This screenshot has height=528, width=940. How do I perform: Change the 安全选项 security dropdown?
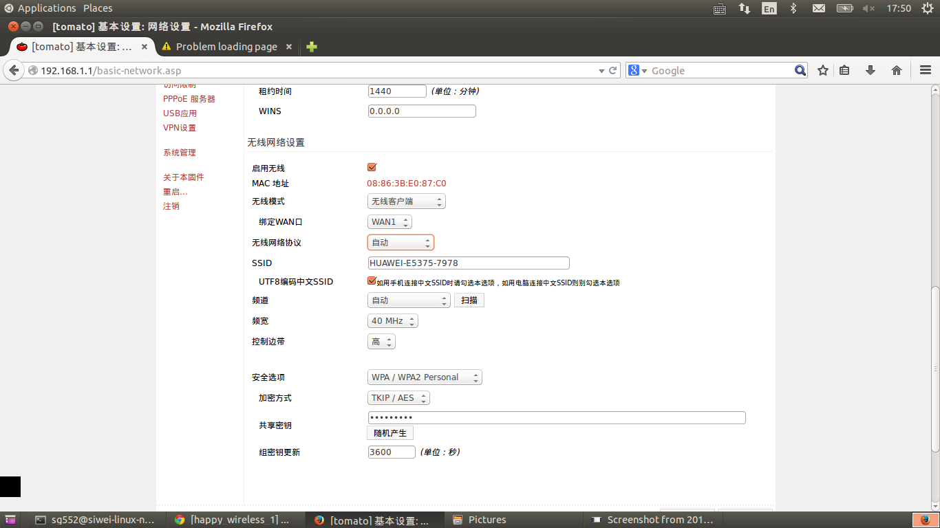[424, 377]
